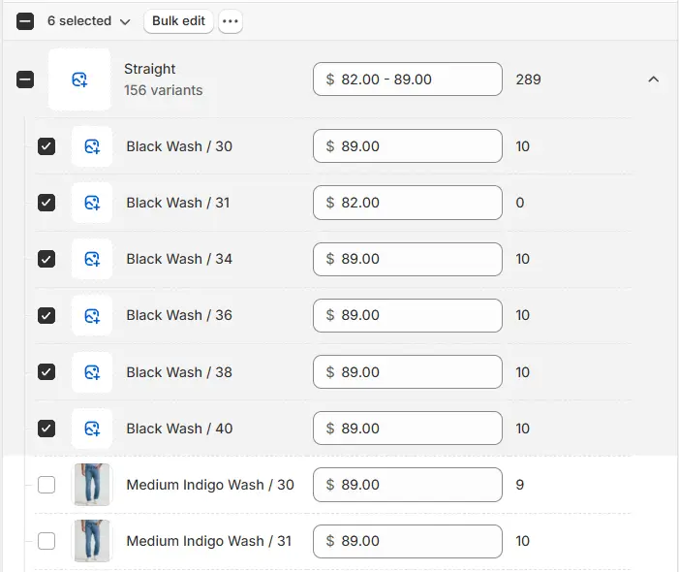The width and height of the screenshot is (679, 572).
Task: Toggle the Straight group checkbox
Action: 25,79
